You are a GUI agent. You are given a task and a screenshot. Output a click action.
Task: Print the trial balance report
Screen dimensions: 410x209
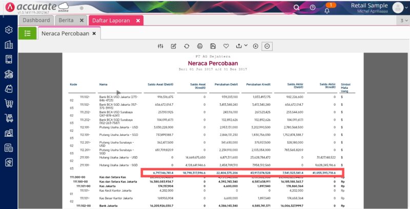pos(200,46)
